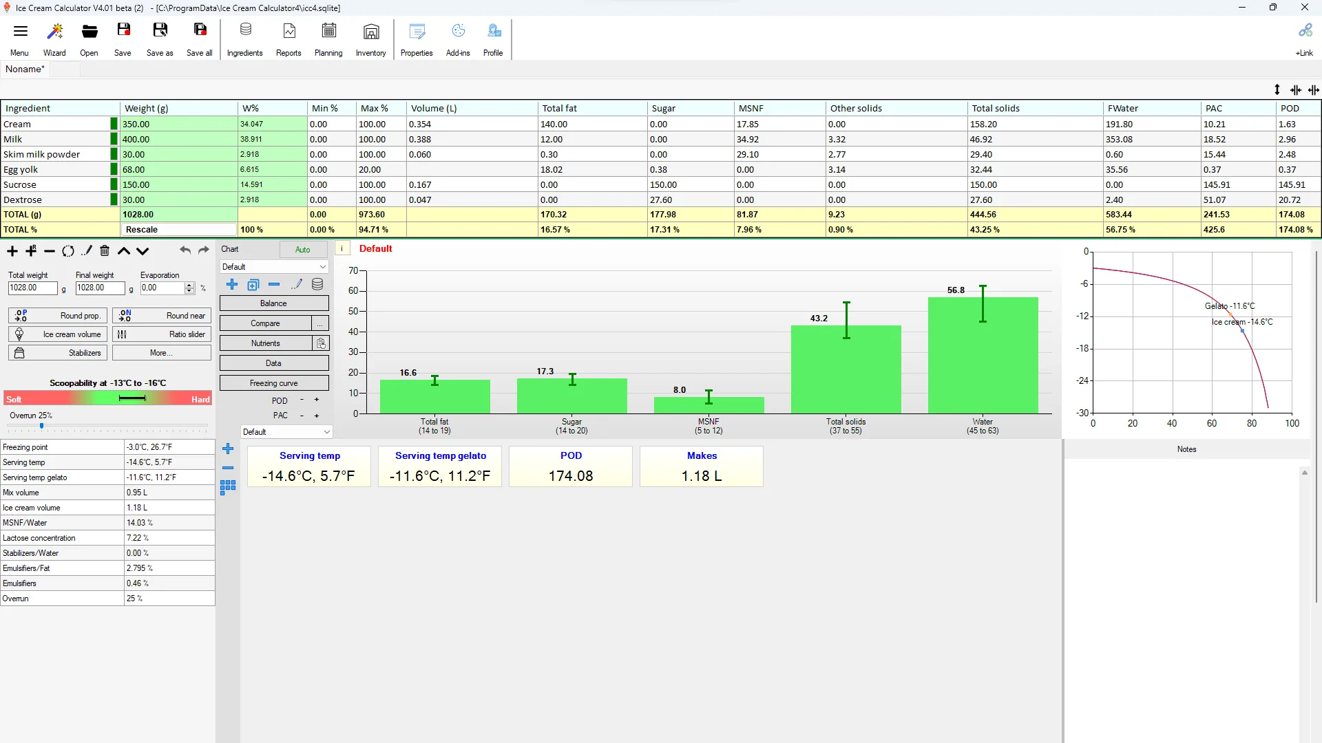
Task: Undo the last recipe change
Action: point(185,250)
